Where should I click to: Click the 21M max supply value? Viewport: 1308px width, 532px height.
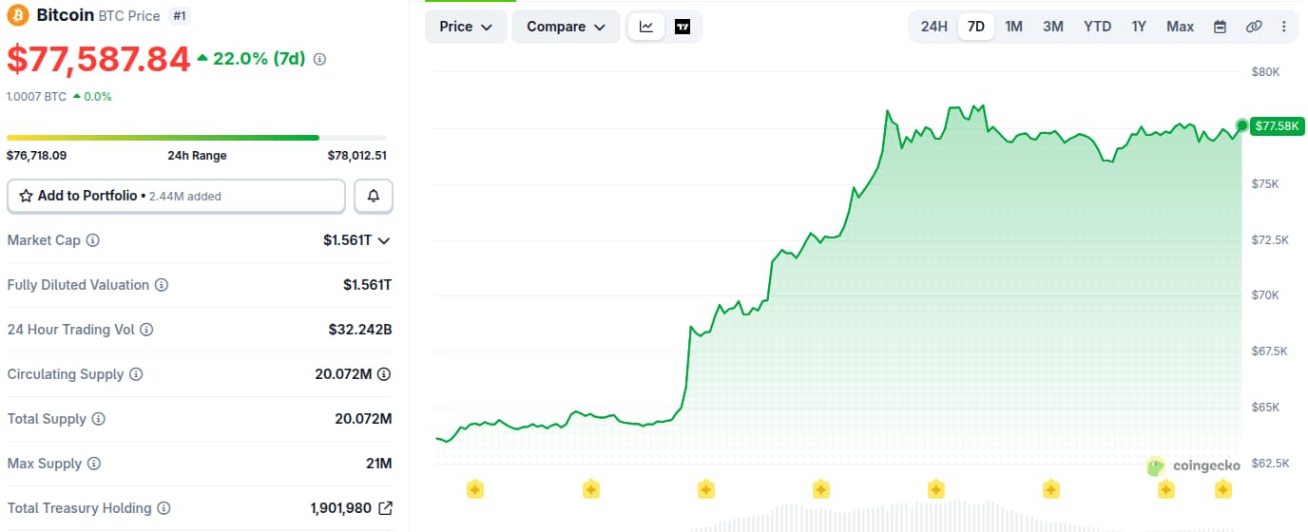coord(377,464)
